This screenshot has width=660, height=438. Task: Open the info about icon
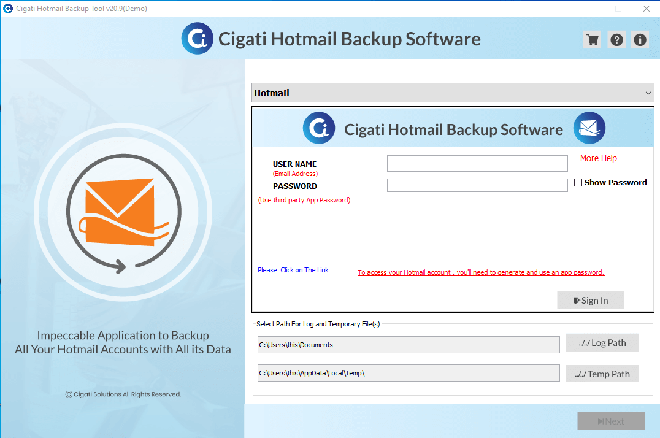[640, 40]
